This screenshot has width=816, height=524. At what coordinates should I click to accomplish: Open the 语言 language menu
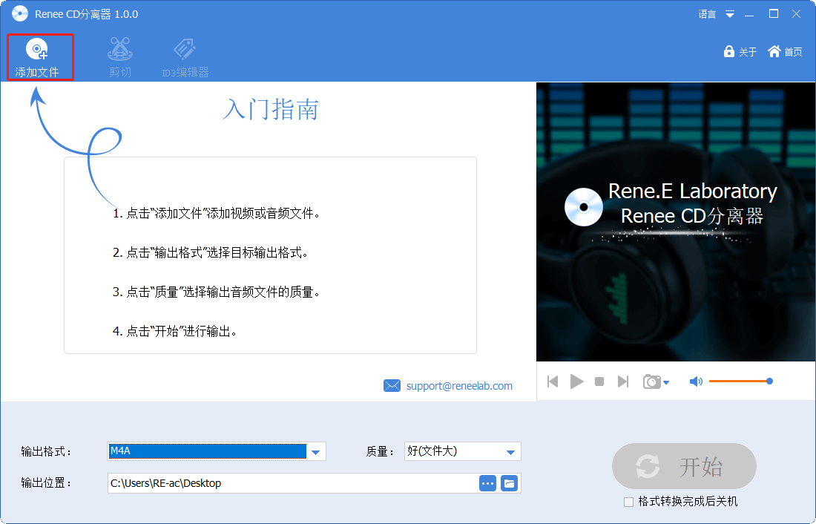tap(716, 14)
